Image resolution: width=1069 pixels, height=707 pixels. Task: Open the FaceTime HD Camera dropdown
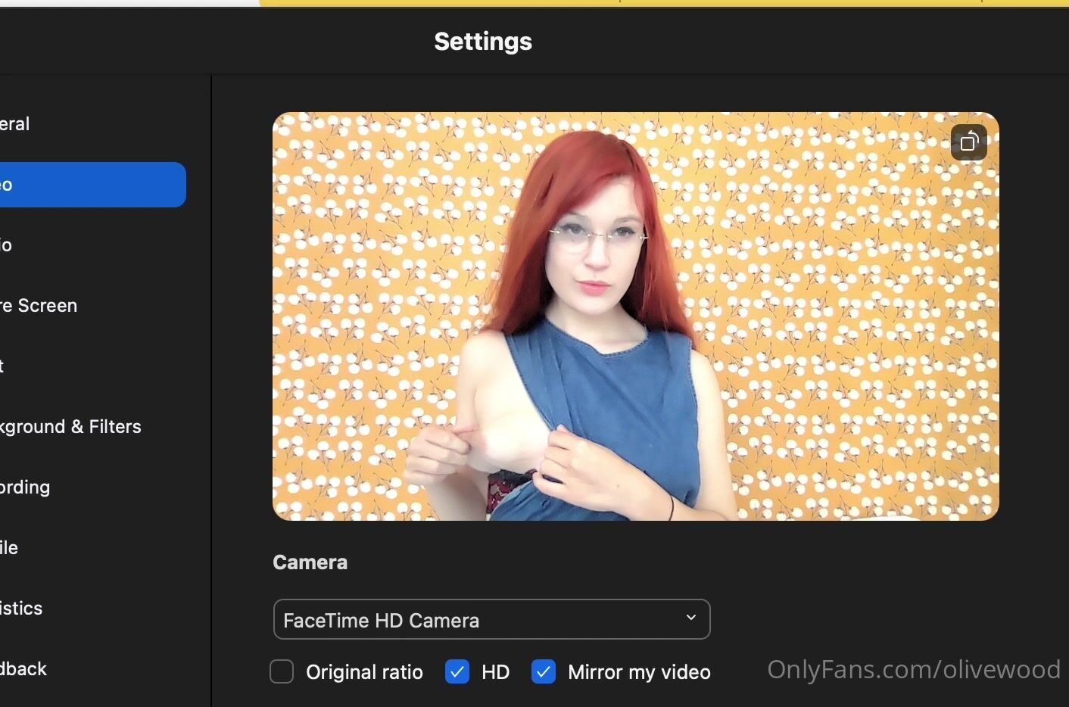491,620
